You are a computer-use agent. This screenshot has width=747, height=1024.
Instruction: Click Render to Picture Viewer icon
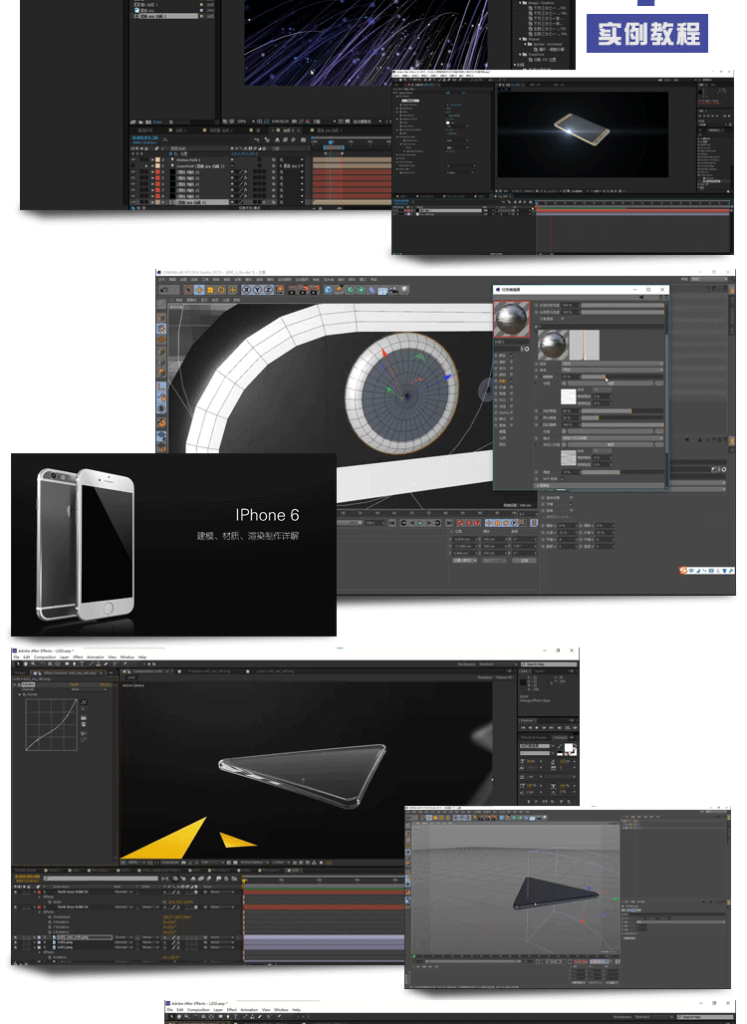pyautogui.click(x=303, y=290)
